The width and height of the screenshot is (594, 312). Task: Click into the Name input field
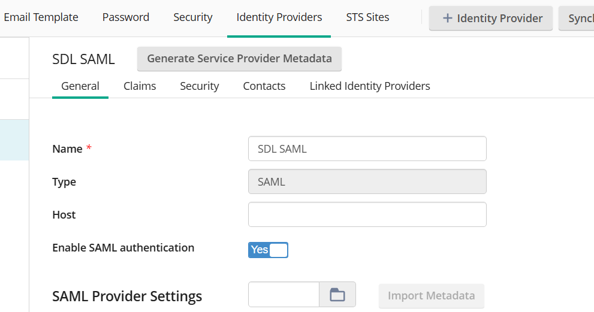367,149
